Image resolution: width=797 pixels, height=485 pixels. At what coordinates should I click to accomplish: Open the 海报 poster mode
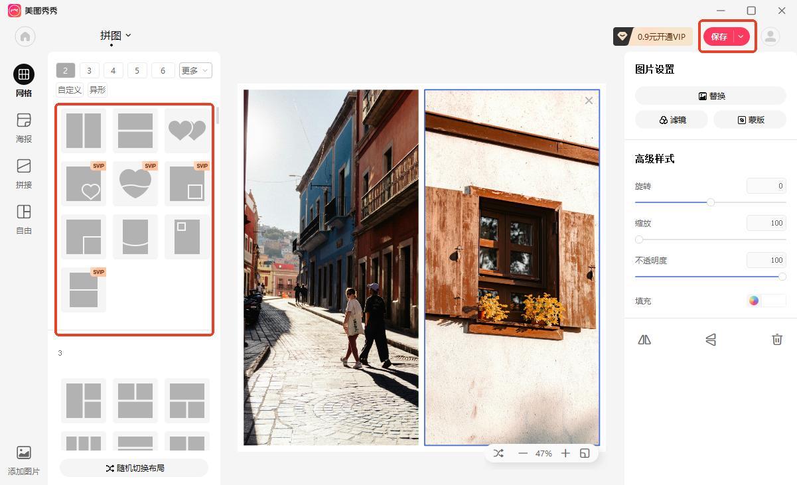point(24,127)
